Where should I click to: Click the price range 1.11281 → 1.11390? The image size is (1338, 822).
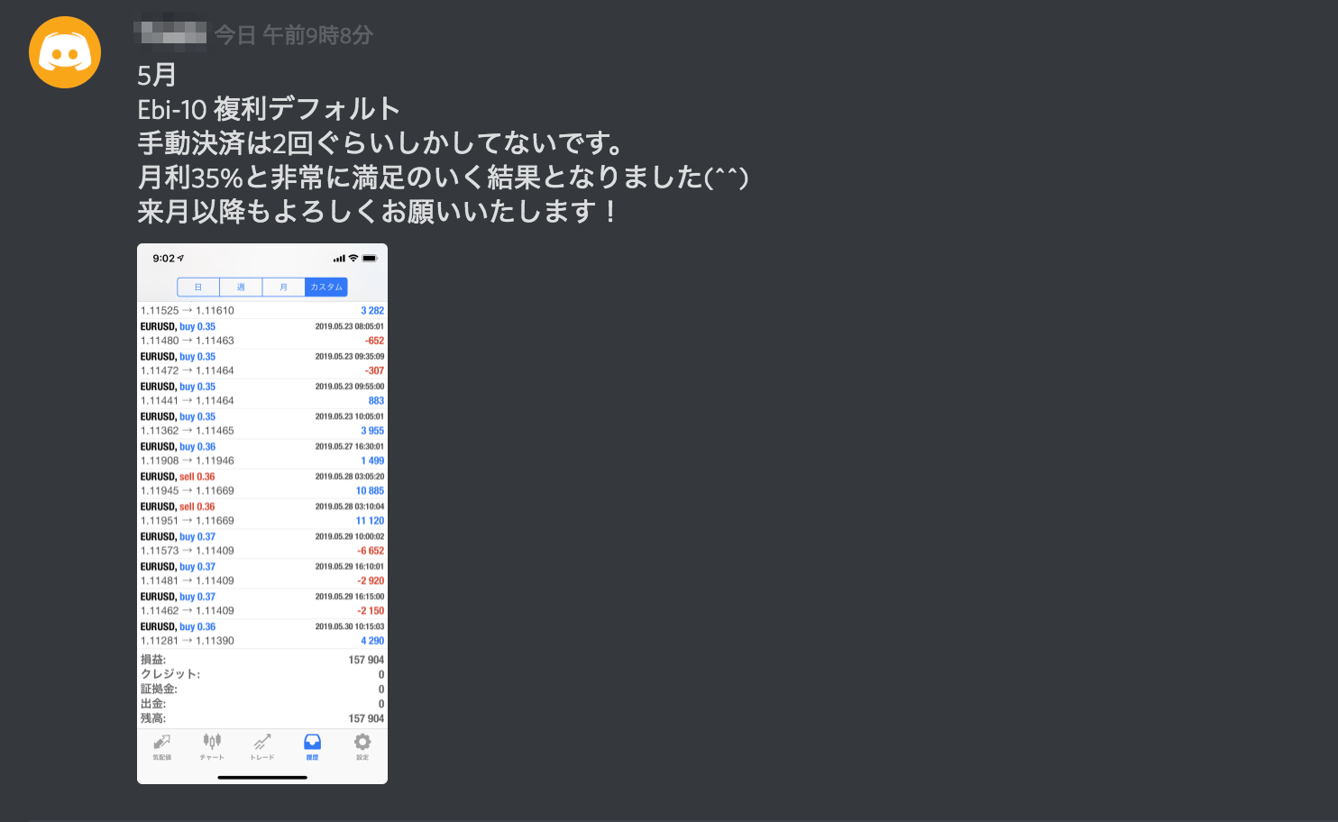188,641
